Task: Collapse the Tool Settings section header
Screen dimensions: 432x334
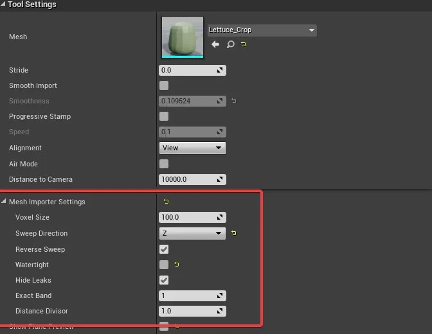Action: coord(3,4)
